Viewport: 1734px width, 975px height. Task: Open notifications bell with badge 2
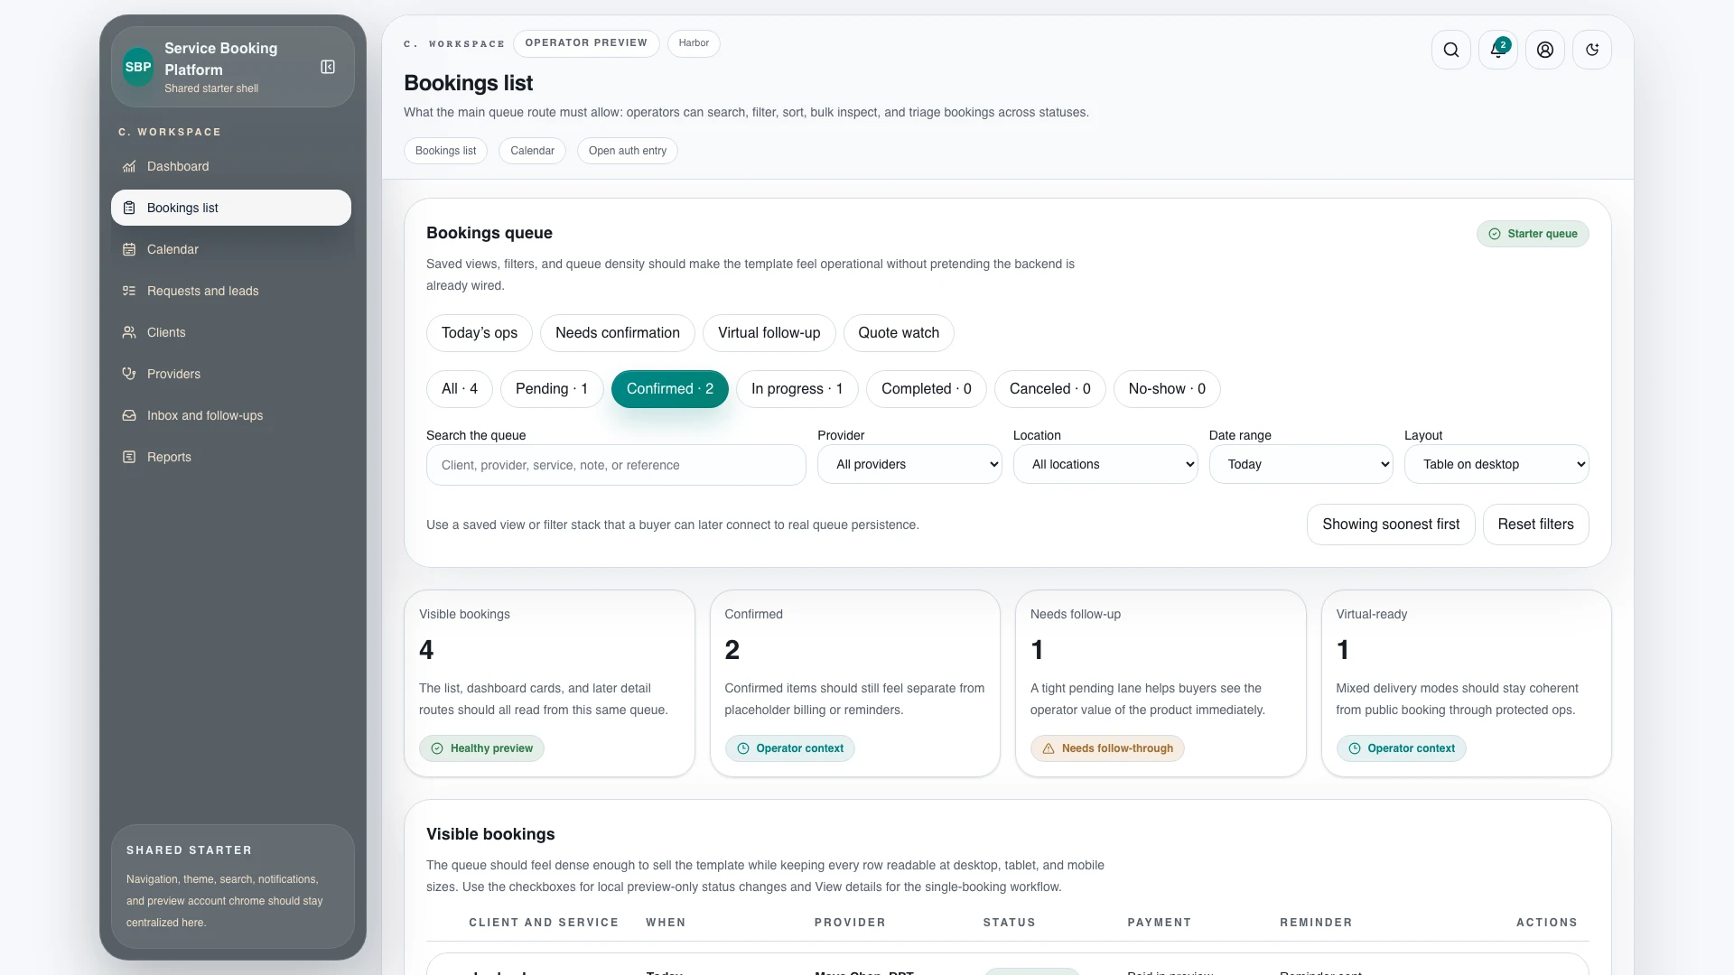pyautogui.click(x=1498, y=50)
